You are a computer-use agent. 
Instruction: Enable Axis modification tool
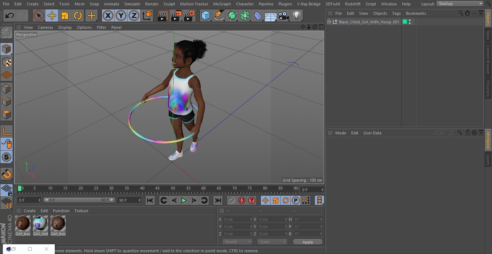pyautogui.click(x=6, y=131)
